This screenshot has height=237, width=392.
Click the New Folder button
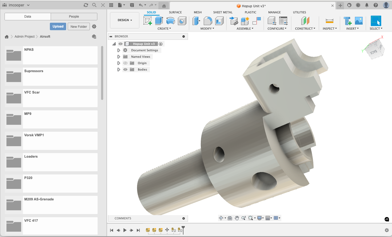(x=79, y=26)
